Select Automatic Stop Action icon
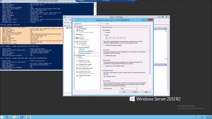 tap(77, 76)
